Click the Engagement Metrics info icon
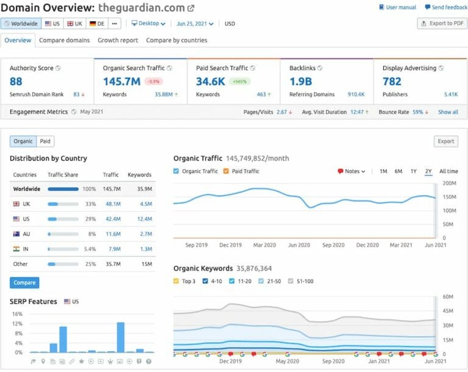 pos(74,112)
